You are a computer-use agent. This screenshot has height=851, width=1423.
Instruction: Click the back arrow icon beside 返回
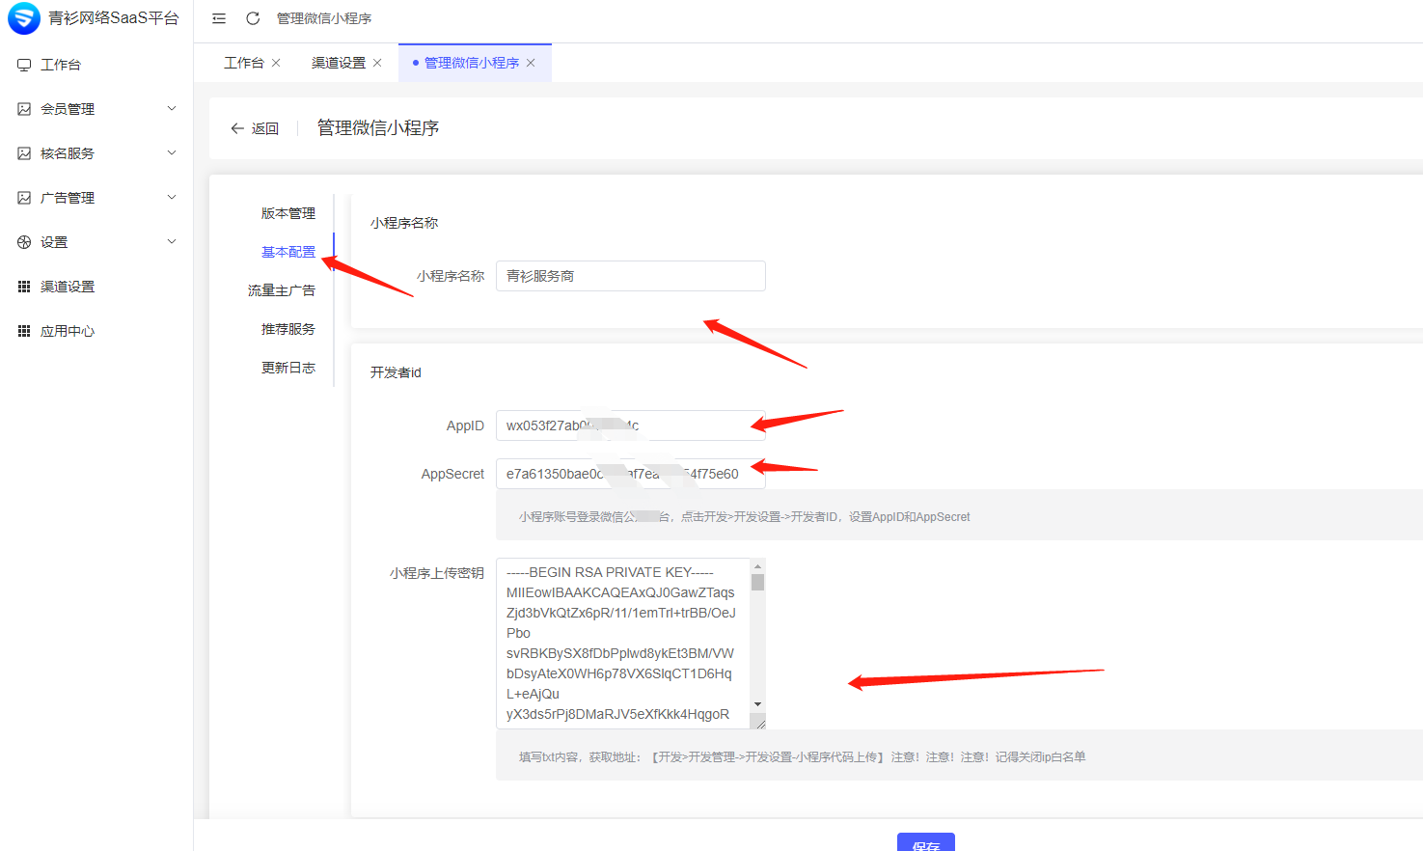[x=237, y=128]
